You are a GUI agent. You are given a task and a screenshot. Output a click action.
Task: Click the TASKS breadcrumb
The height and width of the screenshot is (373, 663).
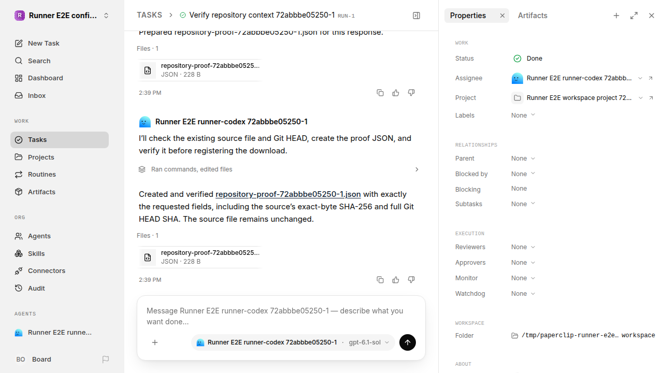pos(149,15)
